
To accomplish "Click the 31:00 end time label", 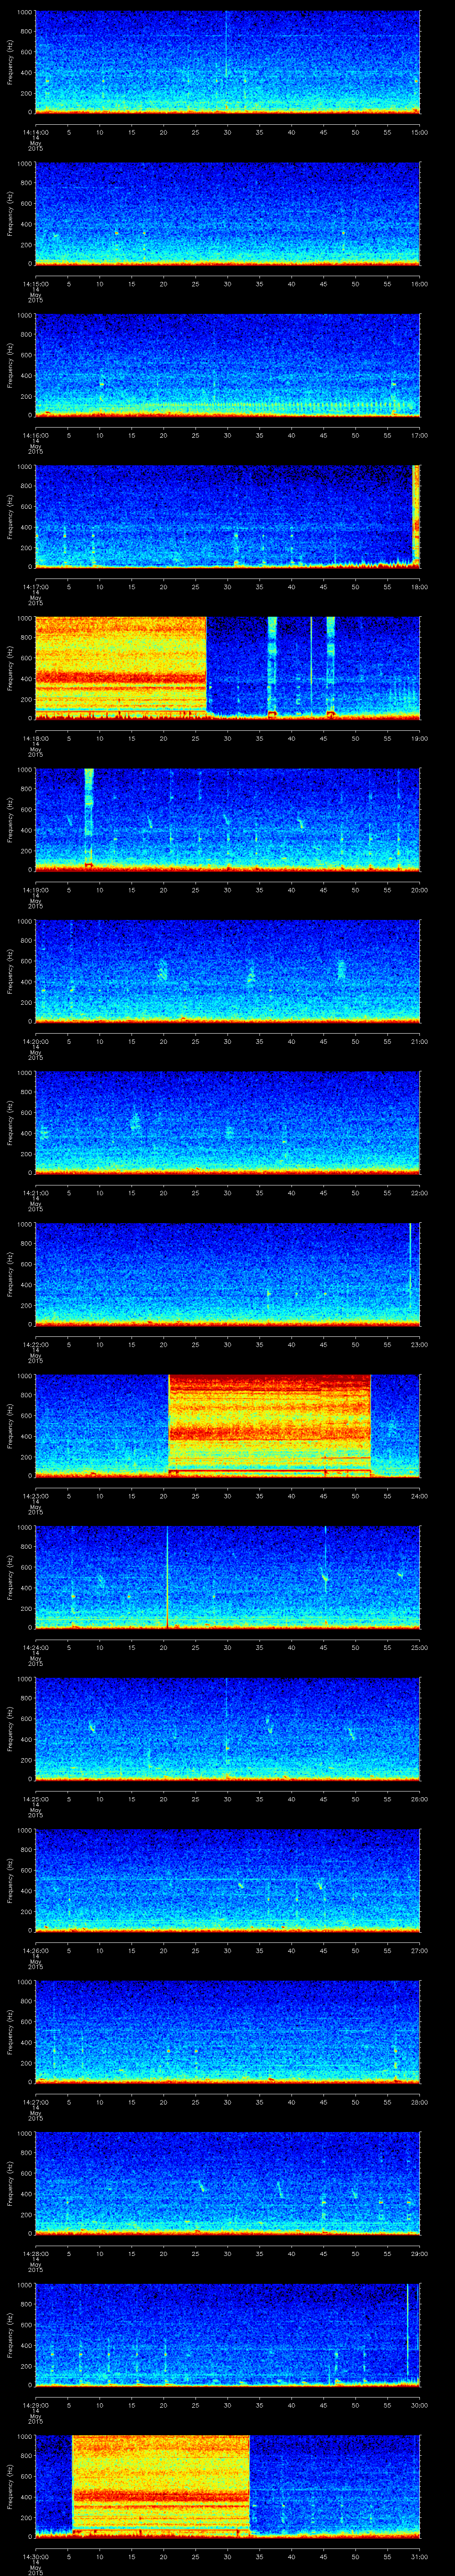I will [420, 2556].
